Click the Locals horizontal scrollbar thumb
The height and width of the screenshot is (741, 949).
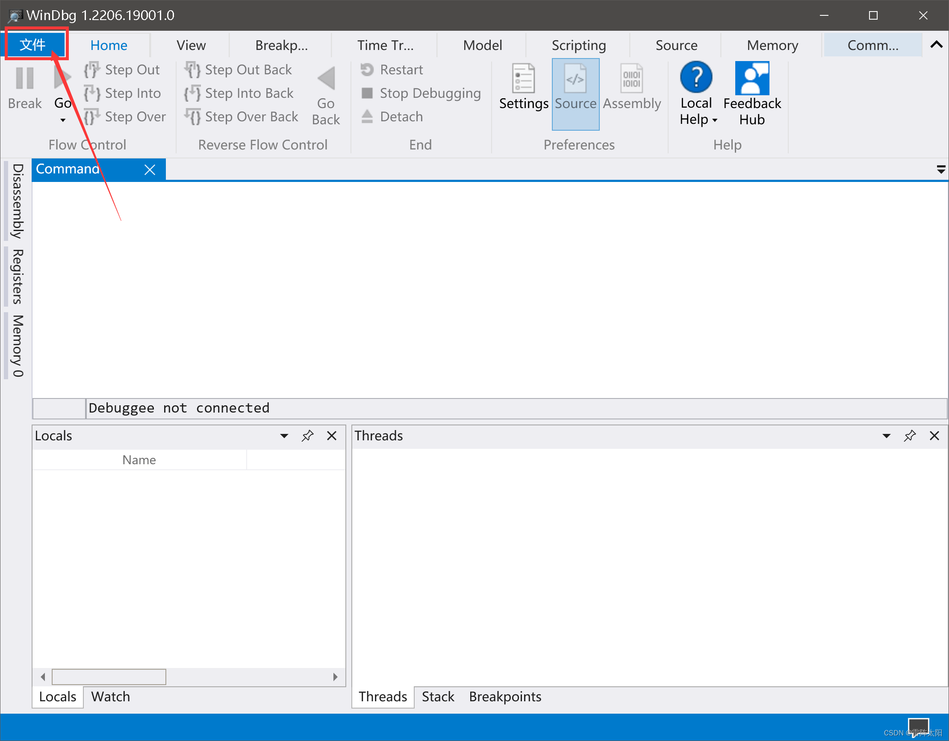click(109, 677)
